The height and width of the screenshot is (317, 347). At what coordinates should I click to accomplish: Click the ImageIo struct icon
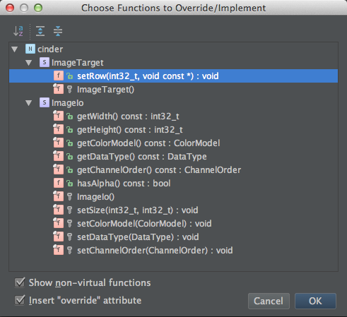click(45, 102)
